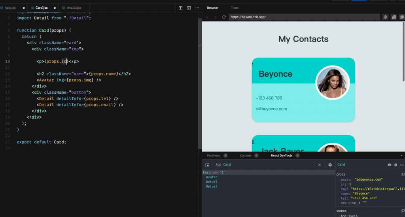Go forward in the preview browser
405x217 pixels.
215,17
